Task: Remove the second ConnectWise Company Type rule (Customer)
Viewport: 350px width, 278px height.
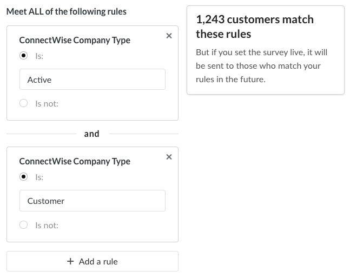Action: coord(169,157)
